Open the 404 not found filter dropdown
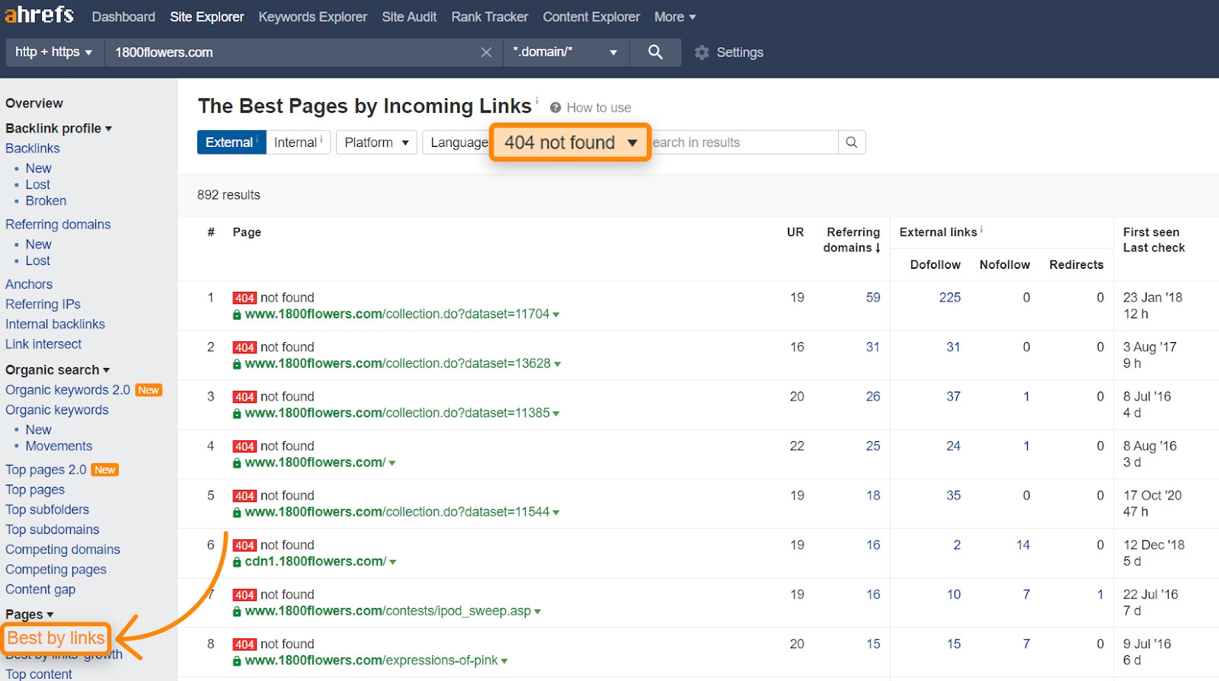Image resolution: width=1219 pixels, height=681 pixels. (x=570, y=142)
